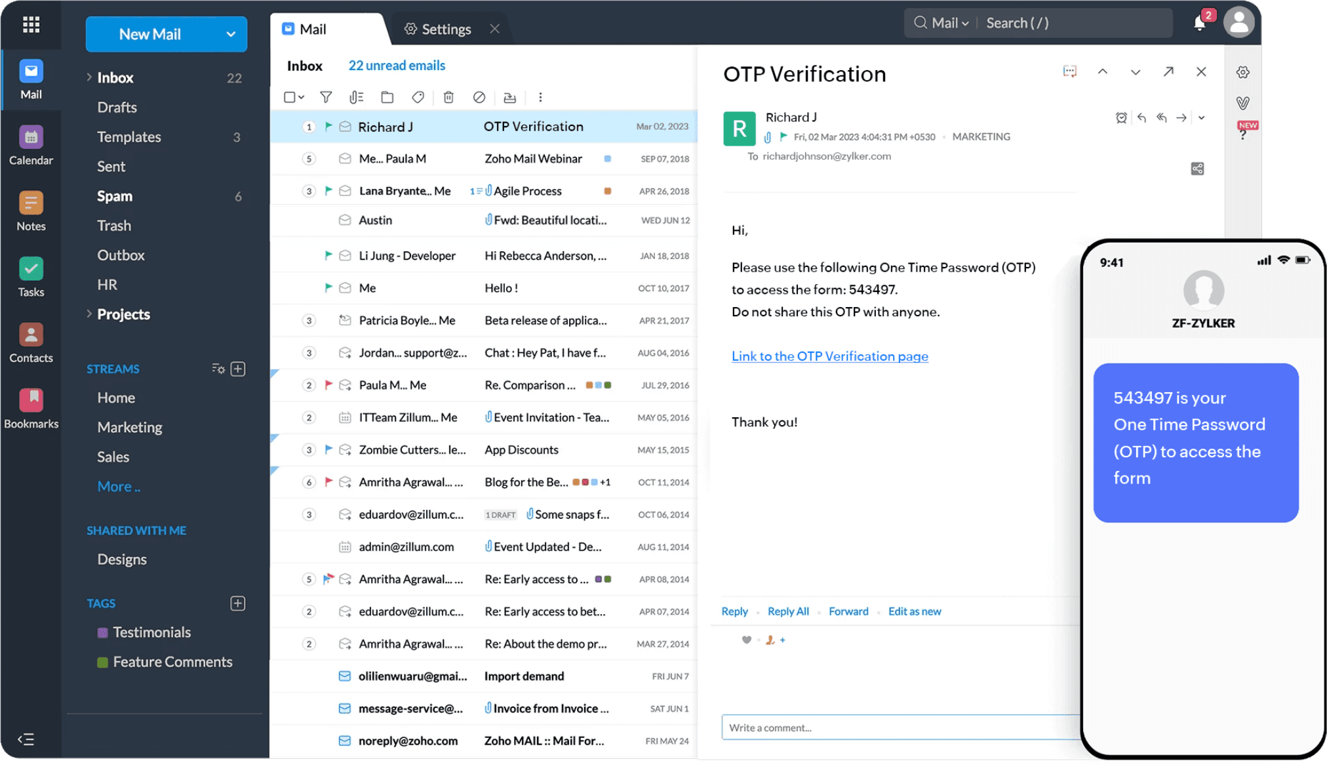Click the delete trash toolbar icon
Viewport: 1327px width, 778px height.
(x=448, y=97)
